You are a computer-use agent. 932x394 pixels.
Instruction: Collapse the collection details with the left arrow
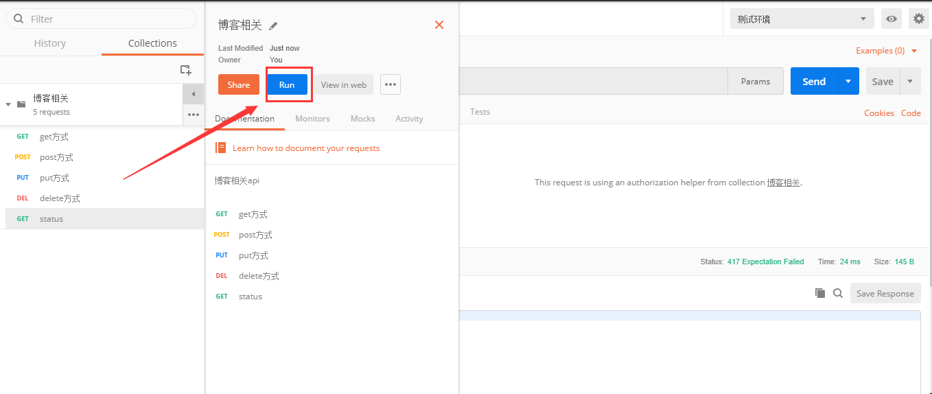coord(194,94)
